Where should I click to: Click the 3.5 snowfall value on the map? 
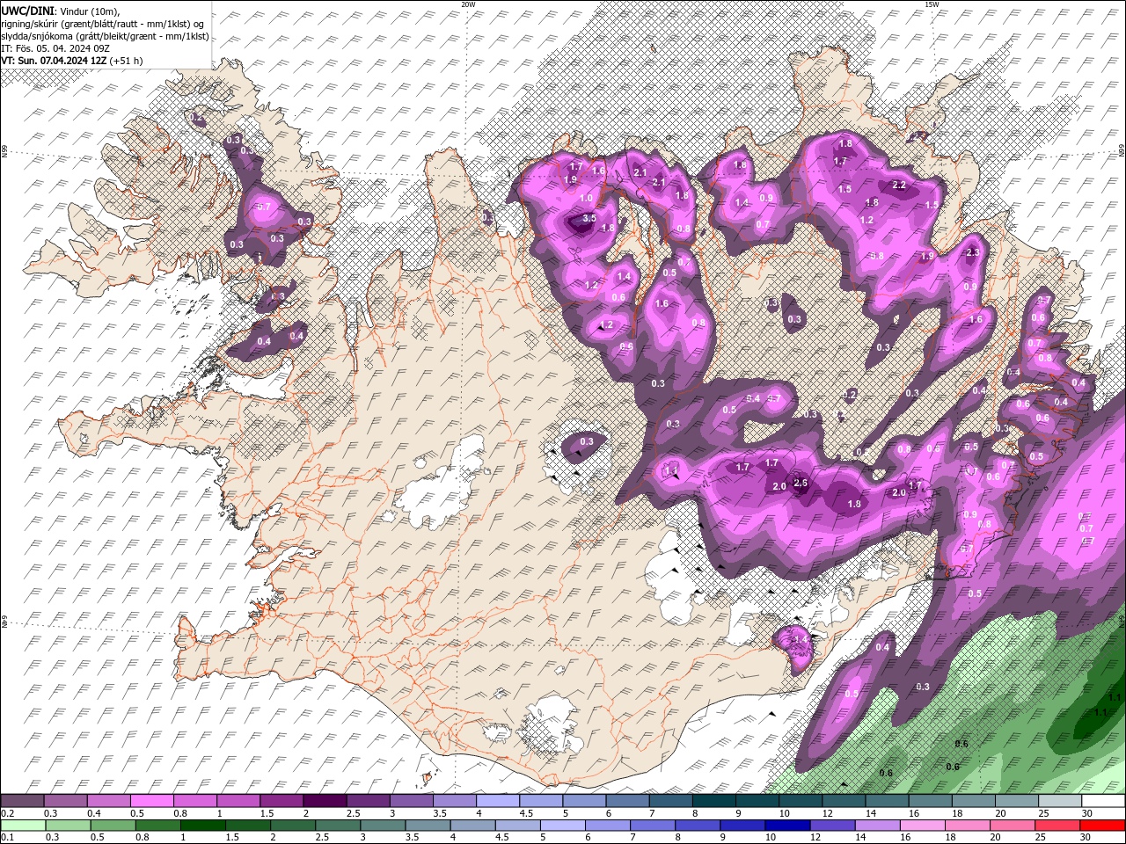point(589,218)
